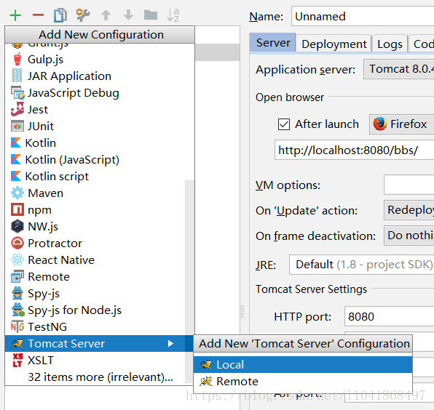Open On 'Update' action Redeploy dropdown
This screenshot has height=410, width=434.
click(x=409, y=210)
